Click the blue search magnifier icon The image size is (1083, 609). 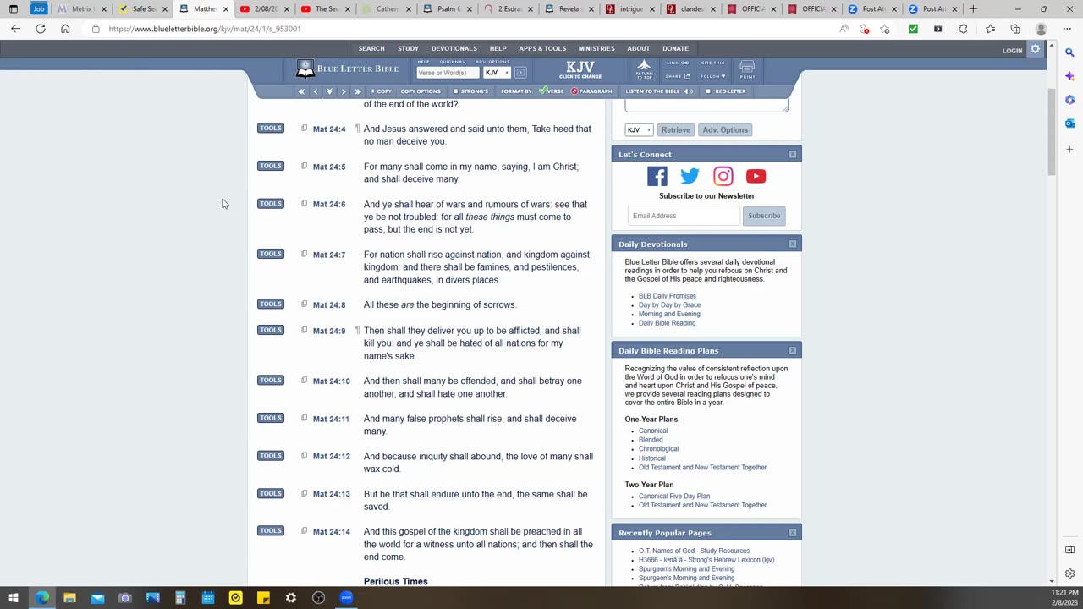tap(1069, 52)
